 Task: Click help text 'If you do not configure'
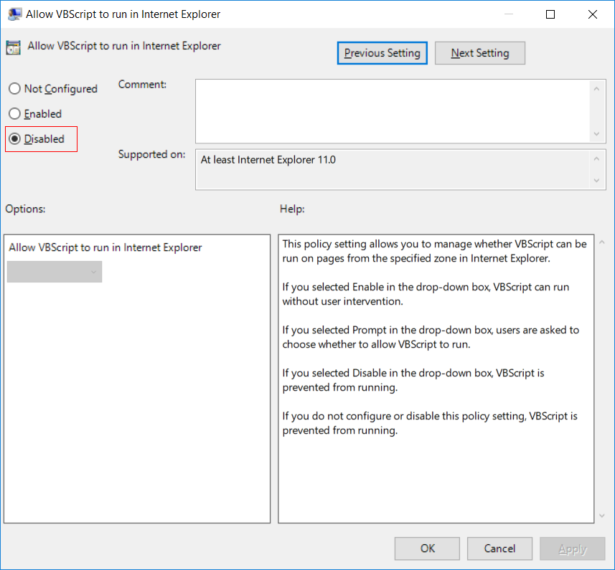(430, 423)
